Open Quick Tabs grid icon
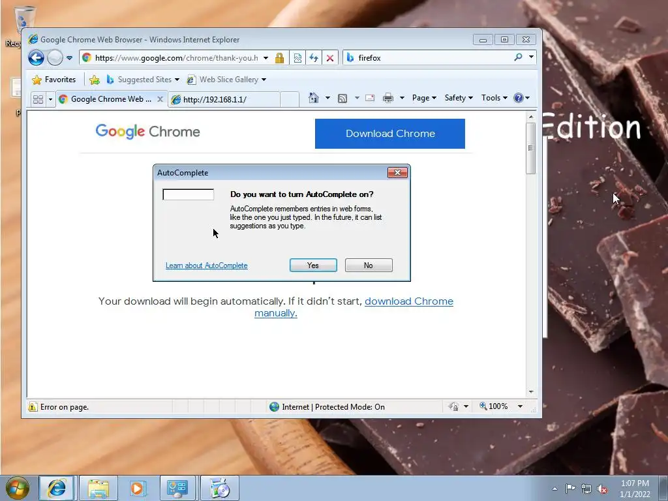 pos(38,99)
